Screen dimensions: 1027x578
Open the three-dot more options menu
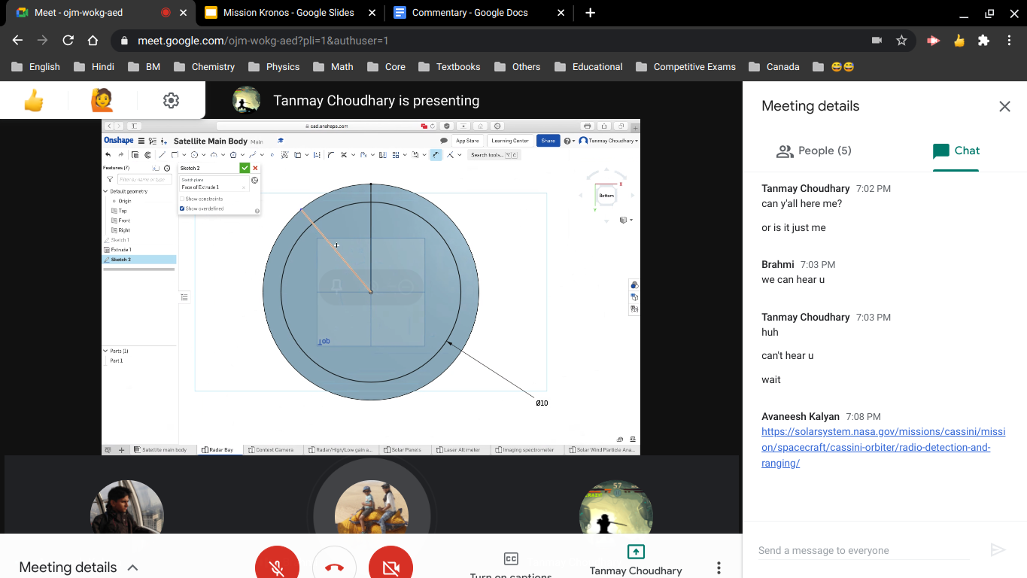pos(719,567)
